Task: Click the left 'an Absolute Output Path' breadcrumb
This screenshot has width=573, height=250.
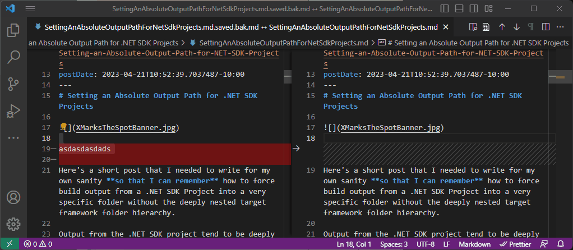Action: 103,43
